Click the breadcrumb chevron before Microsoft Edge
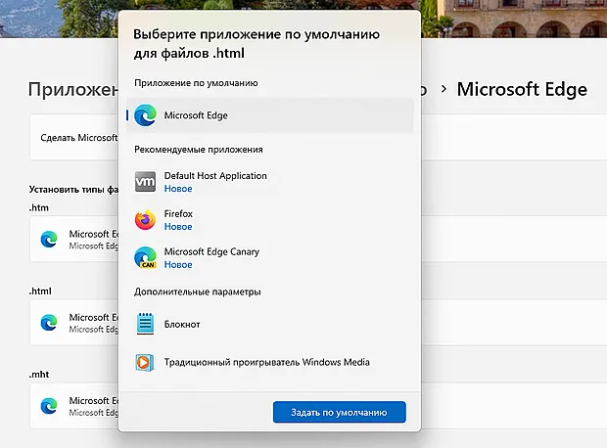The image size is (607, 448). [444, 89]
